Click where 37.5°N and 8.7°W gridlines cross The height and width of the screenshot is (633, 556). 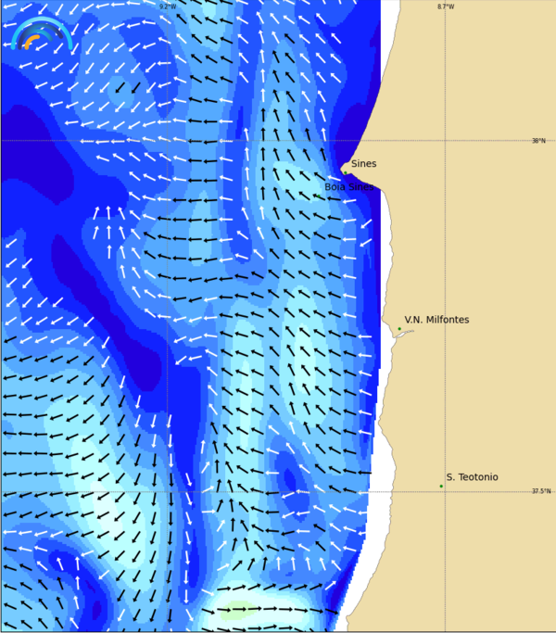point(445,492)
